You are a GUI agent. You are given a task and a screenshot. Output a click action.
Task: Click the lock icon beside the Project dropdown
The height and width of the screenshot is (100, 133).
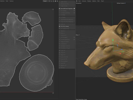(53, 1)
